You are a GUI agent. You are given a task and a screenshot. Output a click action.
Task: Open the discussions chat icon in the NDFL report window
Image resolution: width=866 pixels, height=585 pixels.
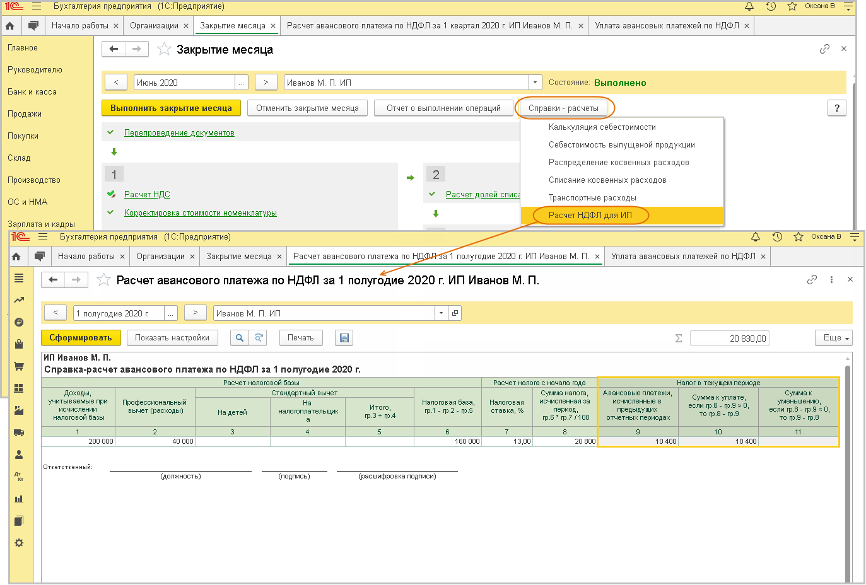coord(40,257)
